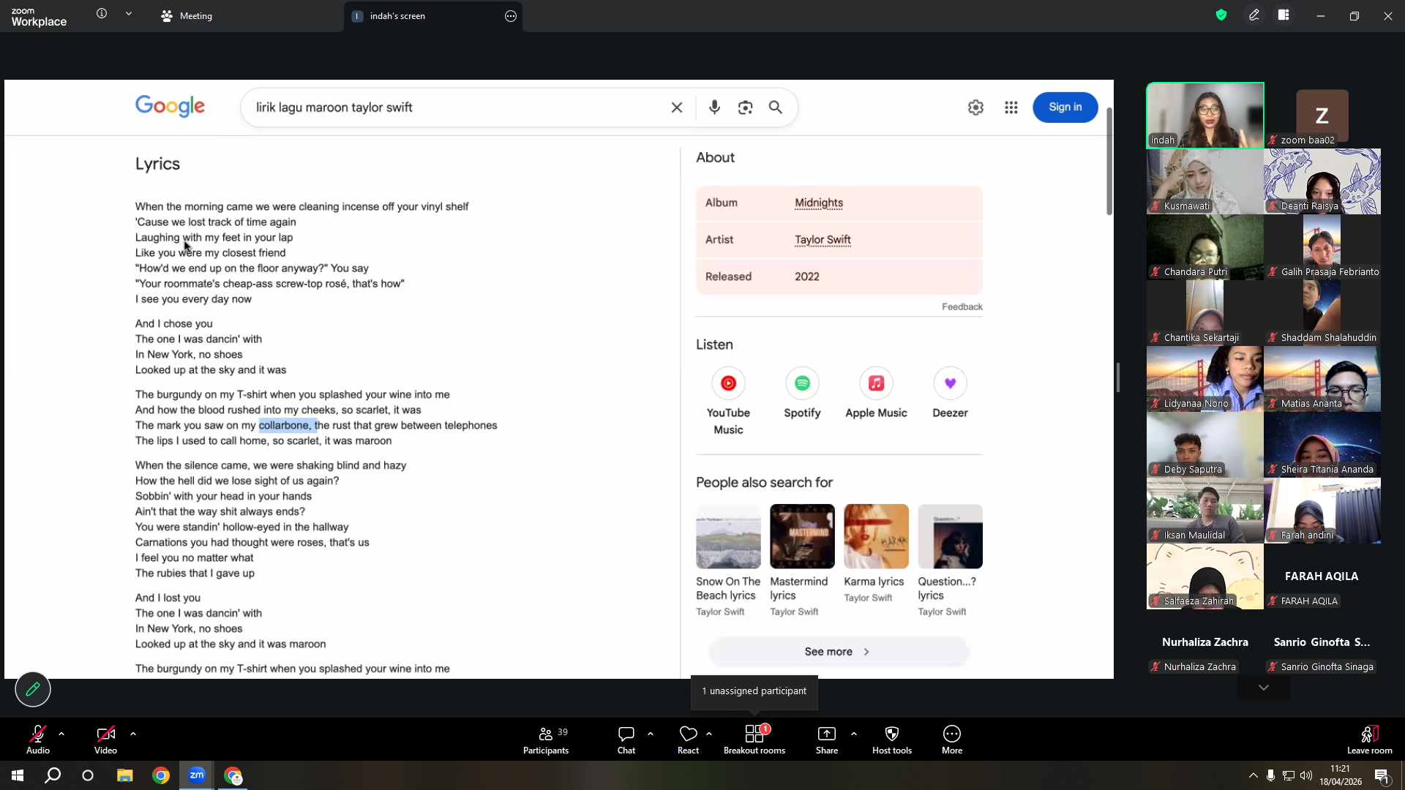Screen dimensions: 1405x790
Task: Unmute audio in Zoom toolbar
Action: 38,740
